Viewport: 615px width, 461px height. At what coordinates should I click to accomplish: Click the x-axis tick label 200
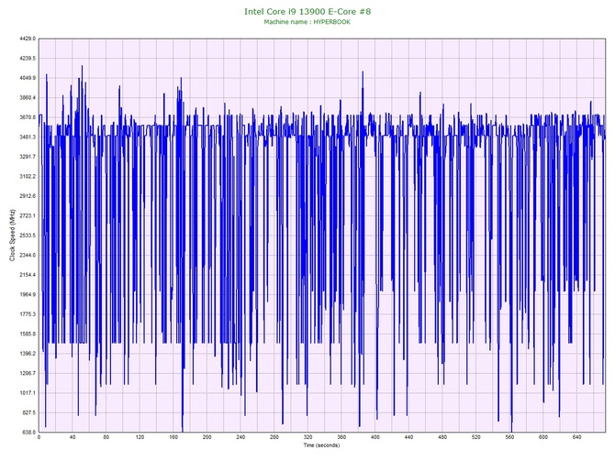tap(207, 437)
